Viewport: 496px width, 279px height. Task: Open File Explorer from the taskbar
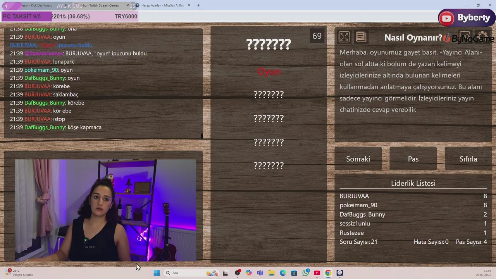pos(272,273)
